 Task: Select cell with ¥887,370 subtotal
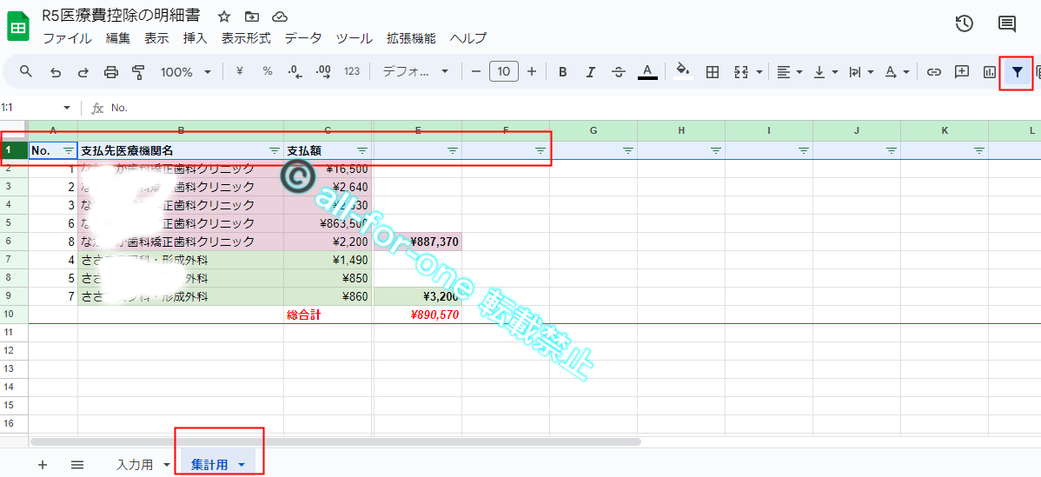pyautogui.click(x=418, y=242)
